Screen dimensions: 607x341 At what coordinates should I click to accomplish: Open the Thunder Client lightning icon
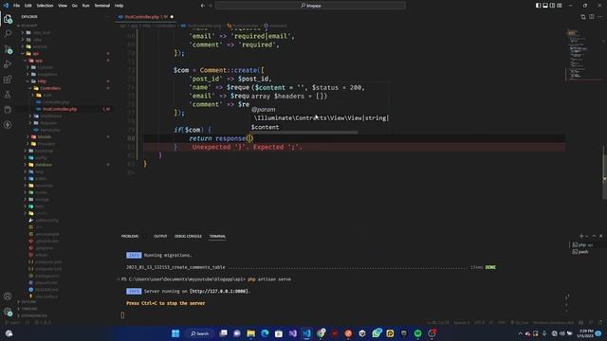point(8,125)
